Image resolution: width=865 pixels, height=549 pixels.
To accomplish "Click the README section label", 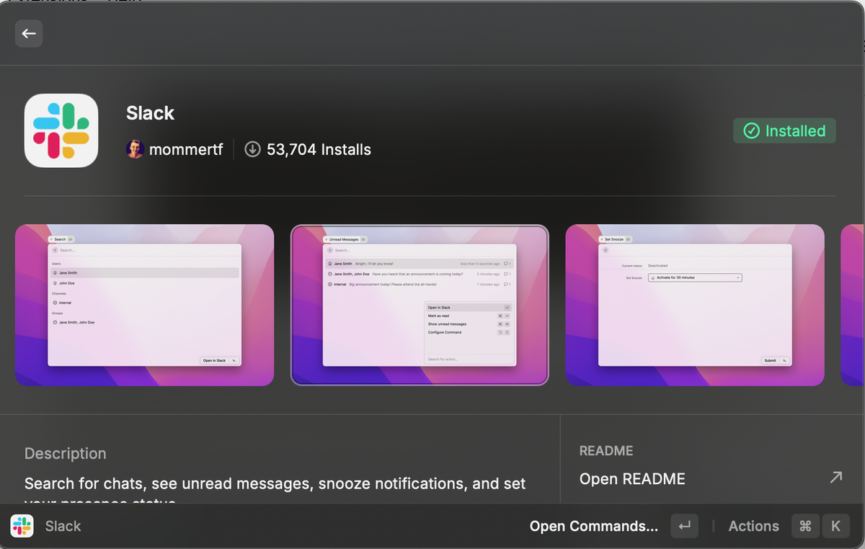I will [x=606, y=450].
